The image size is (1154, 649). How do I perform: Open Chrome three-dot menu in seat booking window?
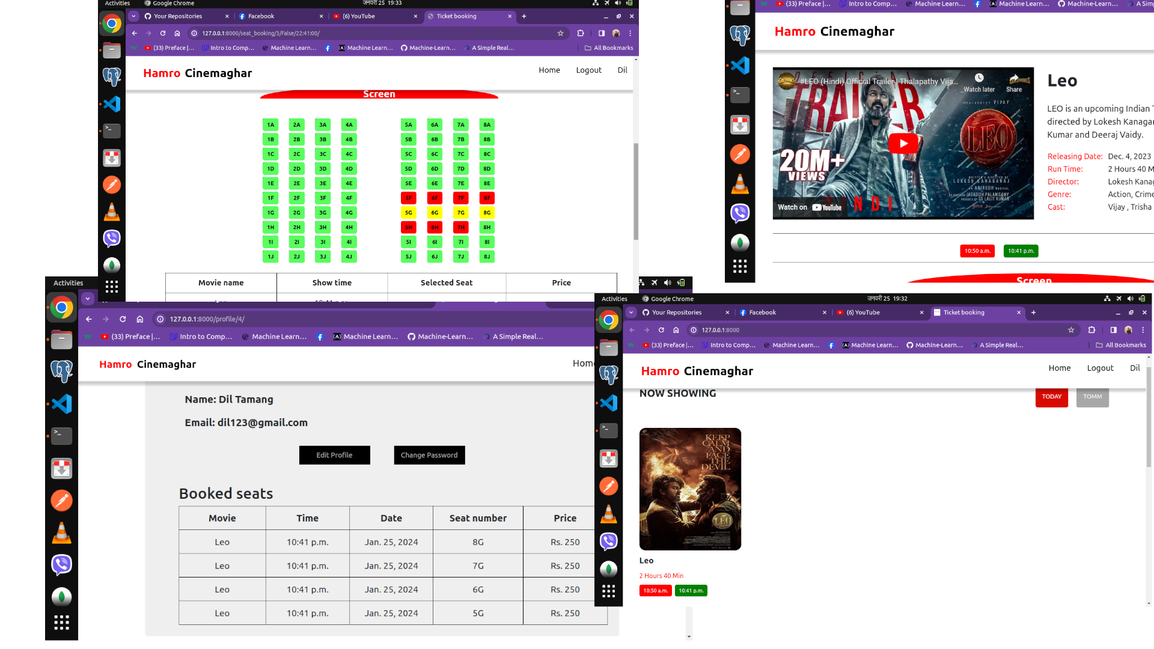click(630, 33)
